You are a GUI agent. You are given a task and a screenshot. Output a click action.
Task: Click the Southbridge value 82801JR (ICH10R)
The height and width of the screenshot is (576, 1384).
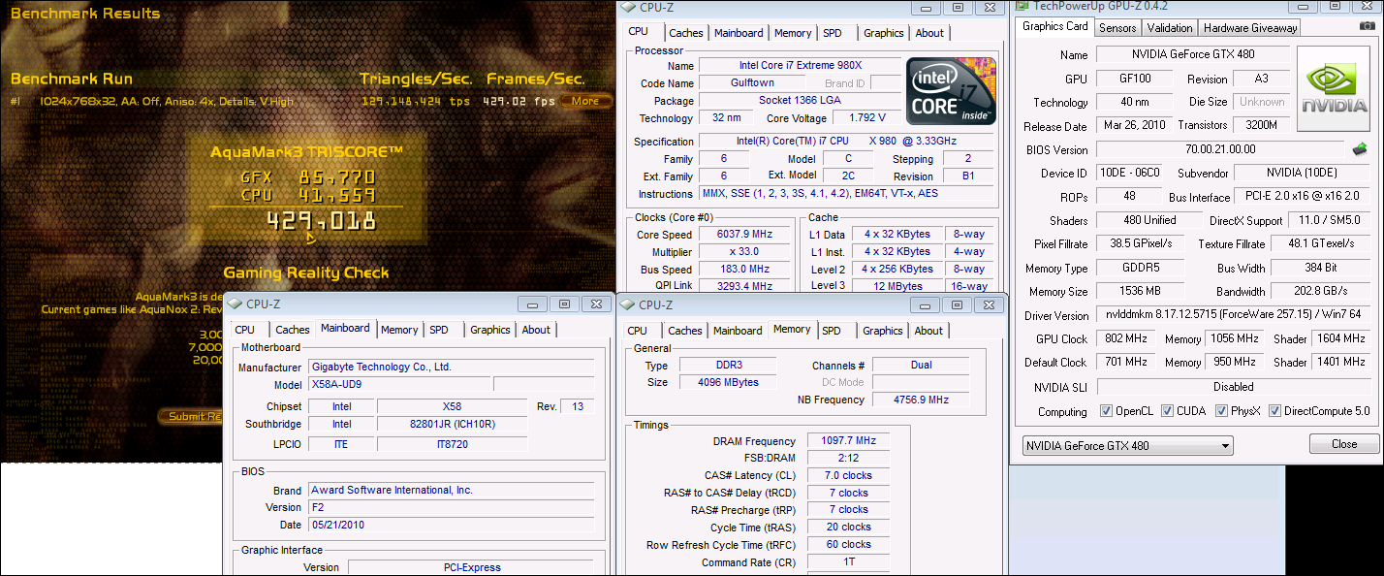pos(452,424)
